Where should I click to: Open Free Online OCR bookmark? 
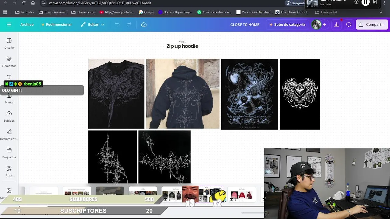click(292, 12)
